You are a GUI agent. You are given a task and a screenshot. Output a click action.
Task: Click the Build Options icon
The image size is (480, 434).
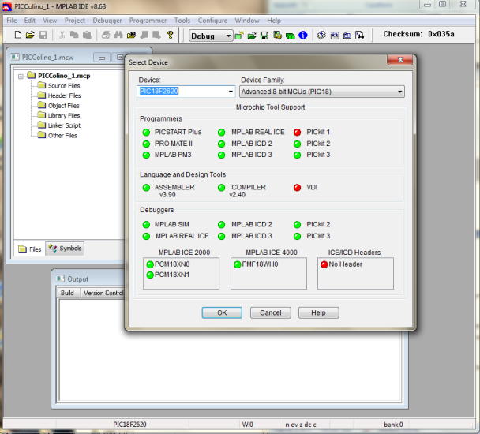277,36
